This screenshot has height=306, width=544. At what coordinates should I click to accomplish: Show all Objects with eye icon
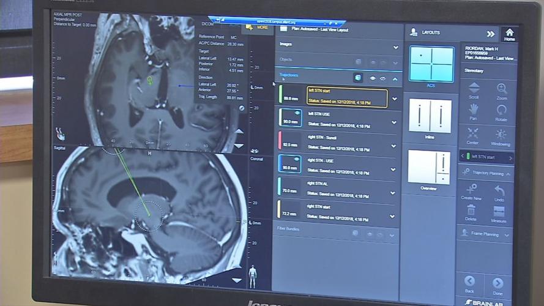373,63
